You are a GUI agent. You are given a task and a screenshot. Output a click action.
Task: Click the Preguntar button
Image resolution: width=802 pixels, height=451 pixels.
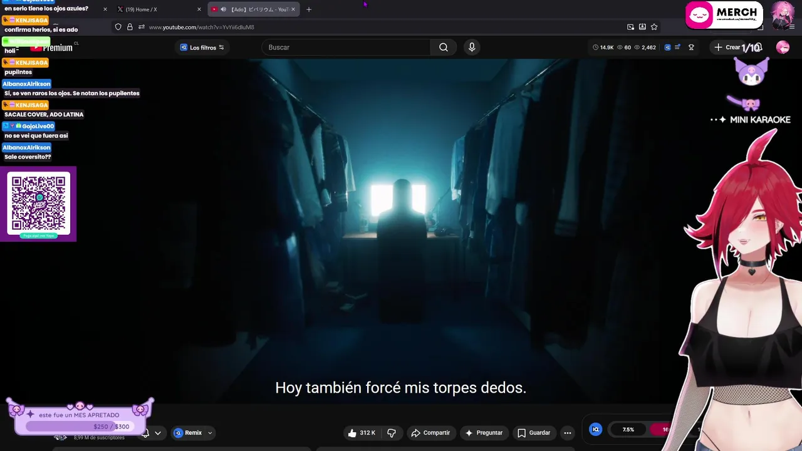483,433
